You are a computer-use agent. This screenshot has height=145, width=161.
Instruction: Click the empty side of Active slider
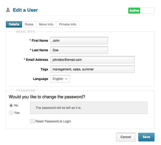click(147, 11)
